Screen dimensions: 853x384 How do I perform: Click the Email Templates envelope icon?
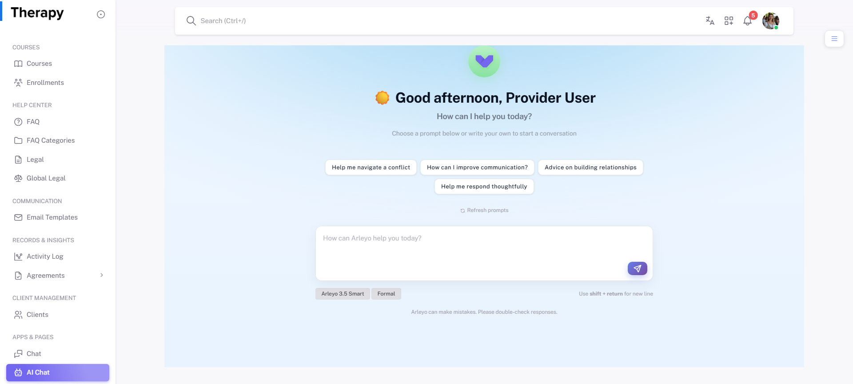(18, 217)
